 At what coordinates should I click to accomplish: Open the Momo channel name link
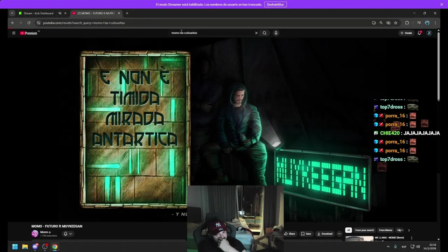pos(44,232)
